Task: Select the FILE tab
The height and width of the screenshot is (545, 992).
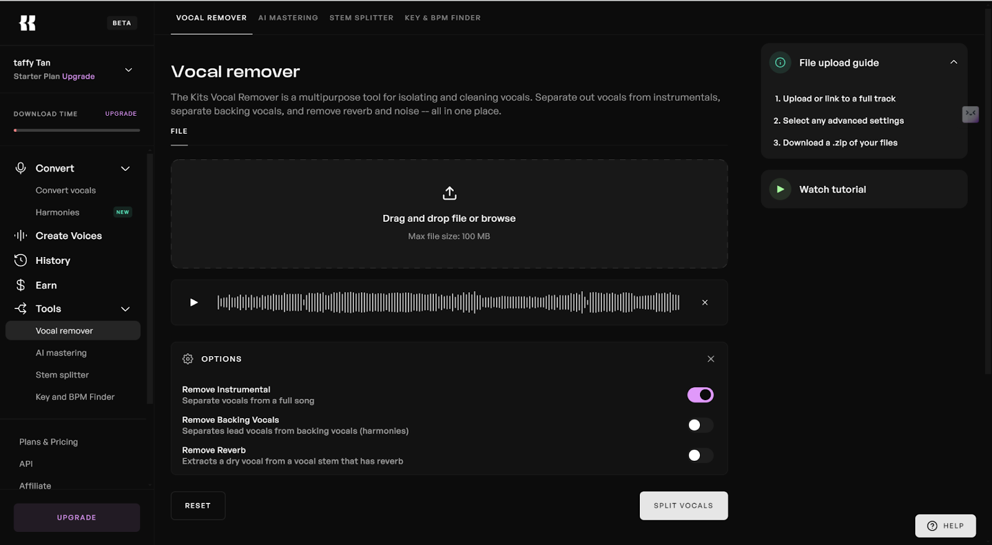Action: [179, 131]
